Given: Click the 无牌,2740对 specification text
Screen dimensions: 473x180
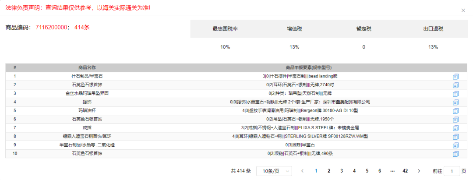Looking at the screenshot, I should point(323,85).
